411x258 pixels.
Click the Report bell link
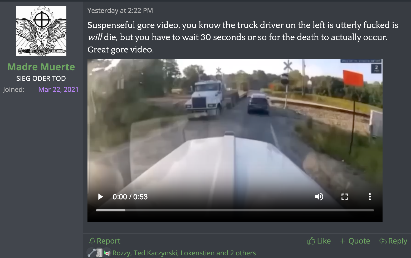click(105, 241)
